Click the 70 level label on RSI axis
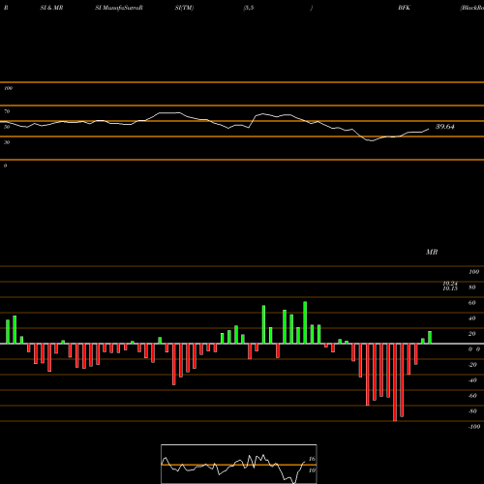The width and height of the screenshot is (484, 484). click(7, 111)
